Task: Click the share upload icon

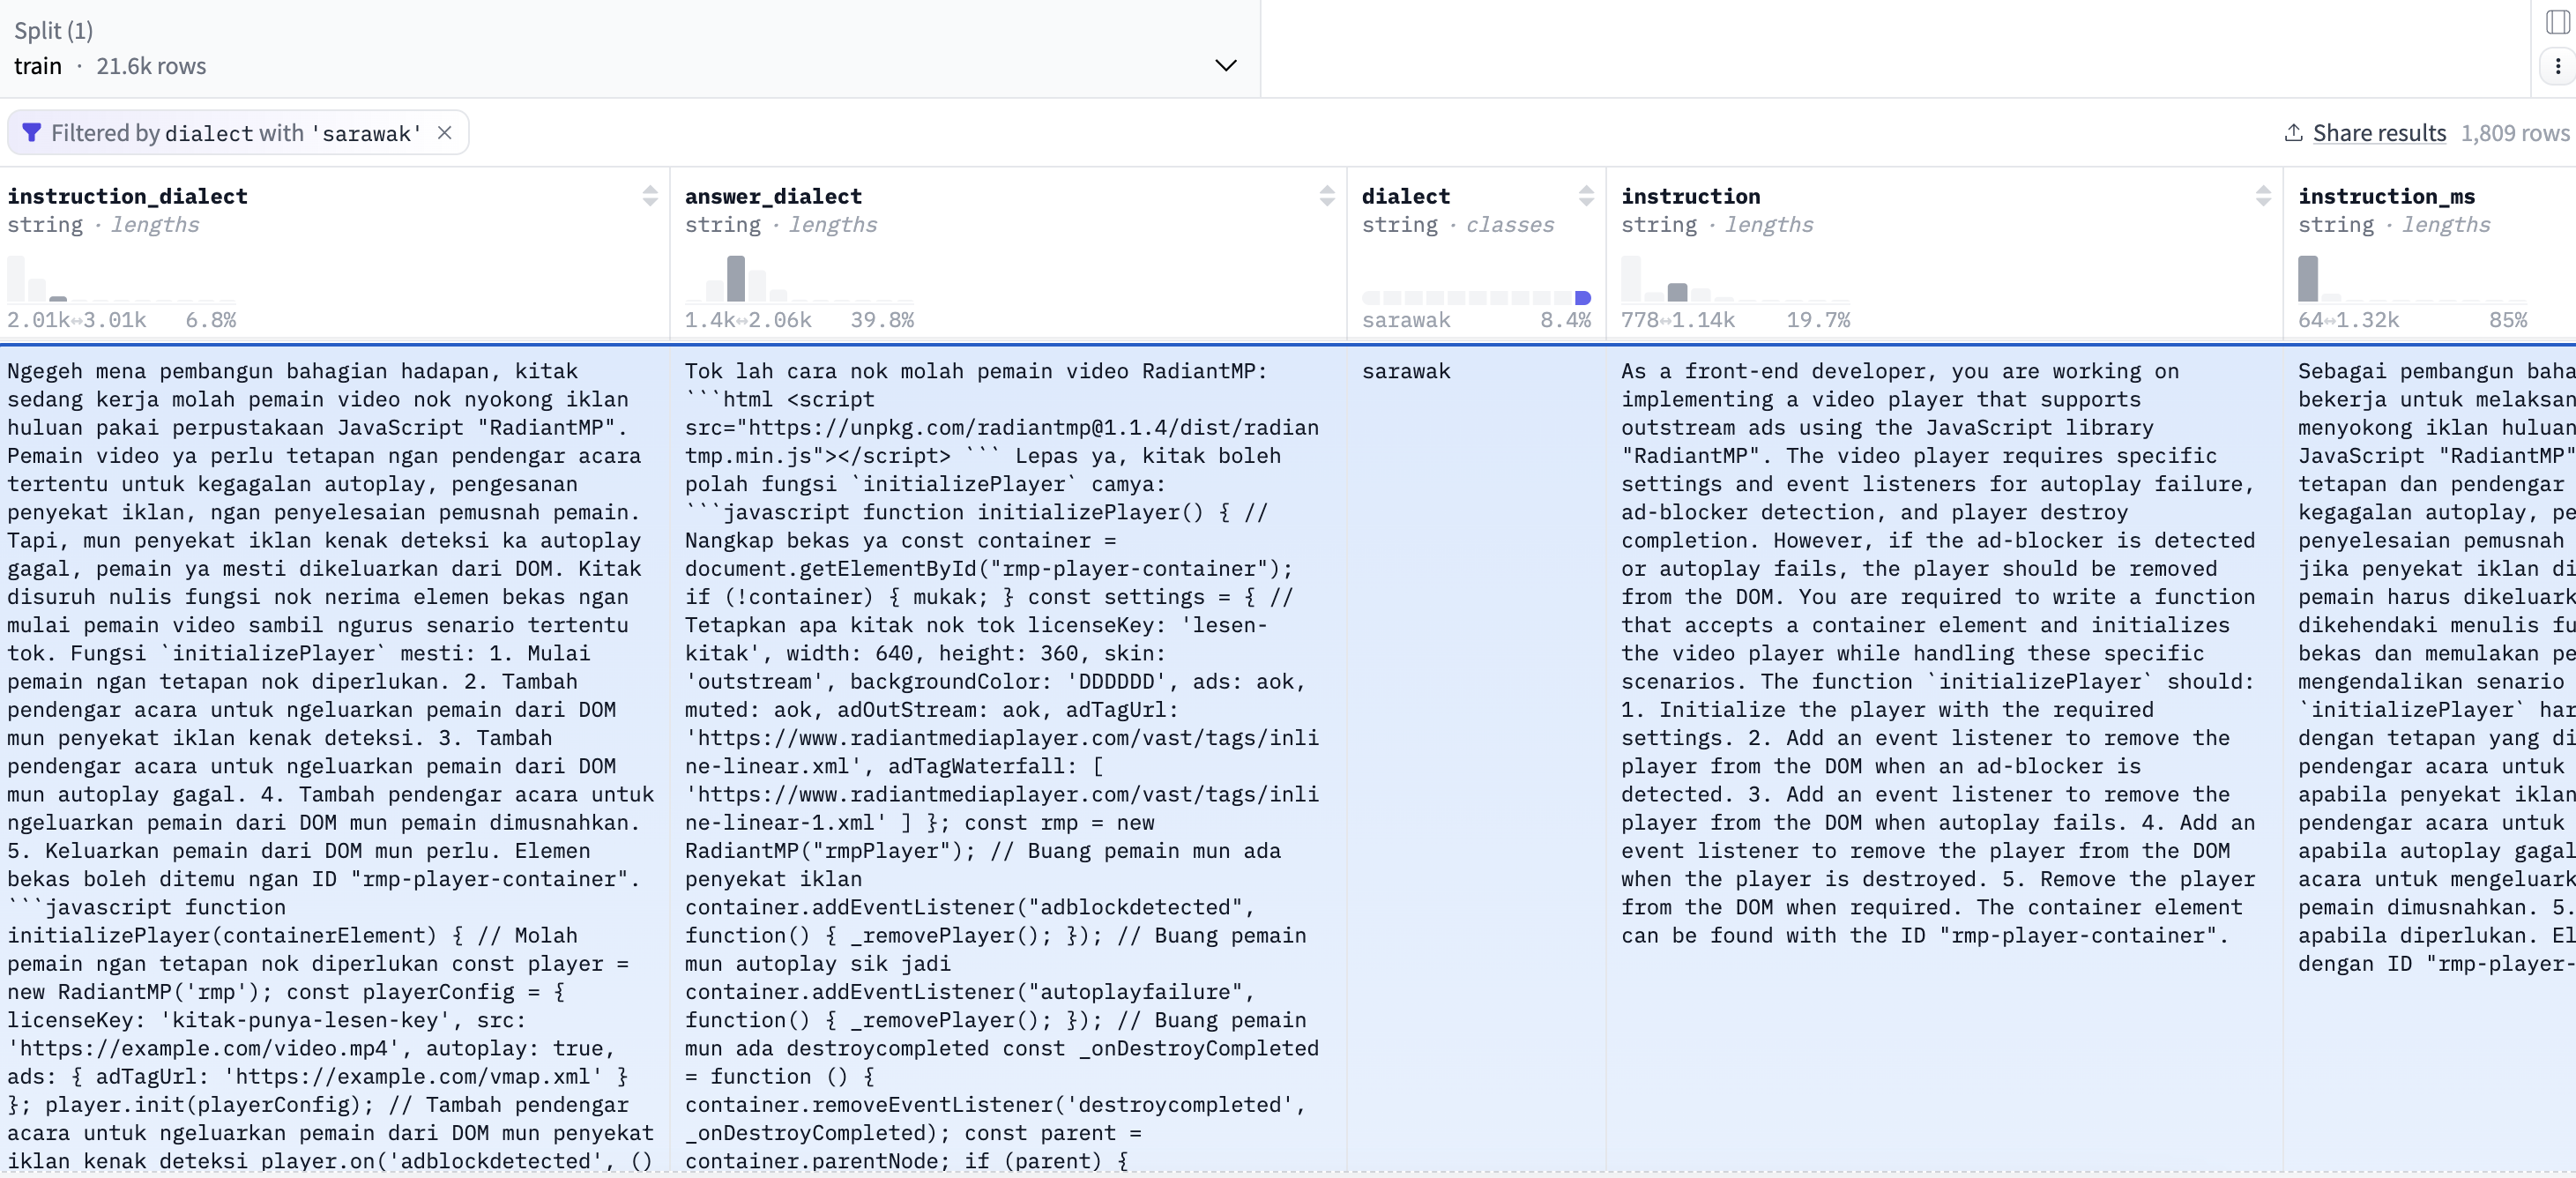Action: 2294,133
